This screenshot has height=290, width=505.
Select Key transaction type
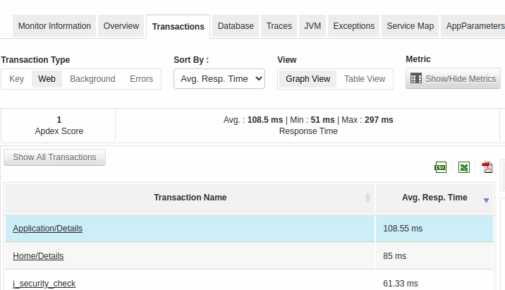[16, 79]
